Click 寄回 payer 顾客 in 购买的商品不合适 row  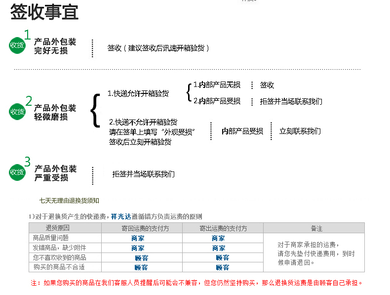pyautogui.click(x=141, y=268)
